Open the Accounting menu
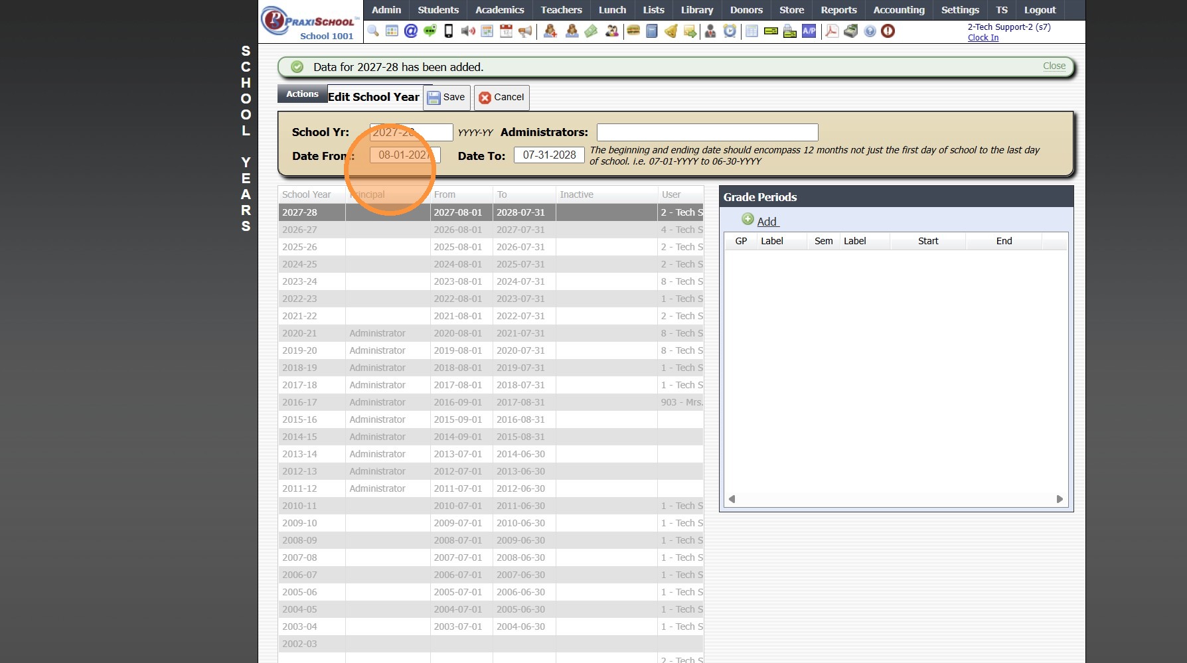 click(x=898, y=10)
